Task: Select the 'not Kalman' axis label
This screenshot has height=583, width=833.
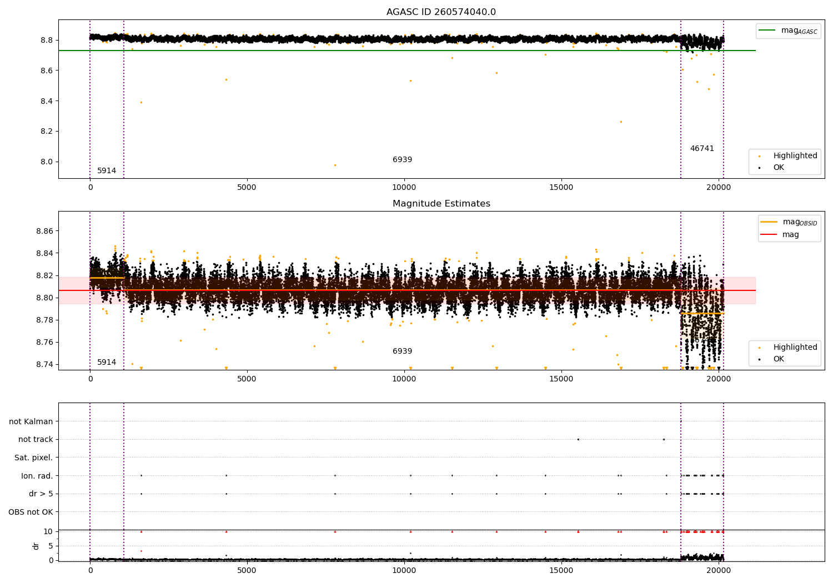Action: tap(31, 422)
